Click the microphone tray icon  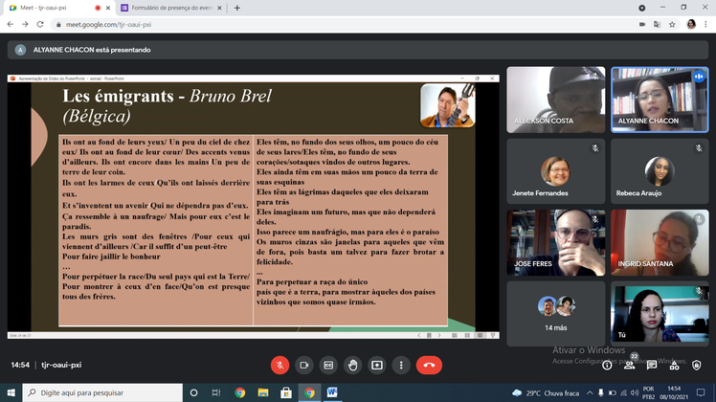(x=601, y=392)
